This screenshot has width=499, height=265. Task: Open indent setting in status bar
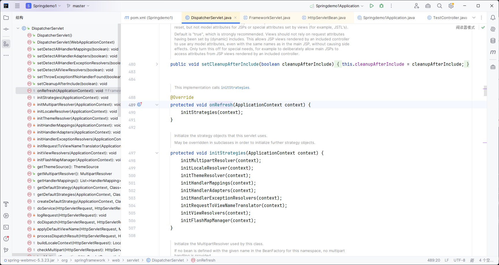tap(486, 260)
